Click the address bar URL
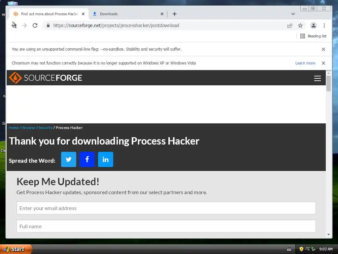Screen dimensions: 338x254 tap(116, 25)
